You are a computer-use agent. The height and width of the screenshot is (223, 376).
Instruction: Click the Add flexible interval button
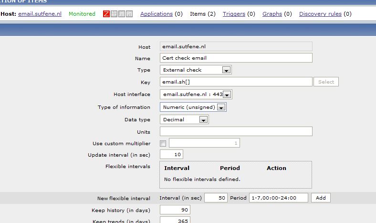321,198
